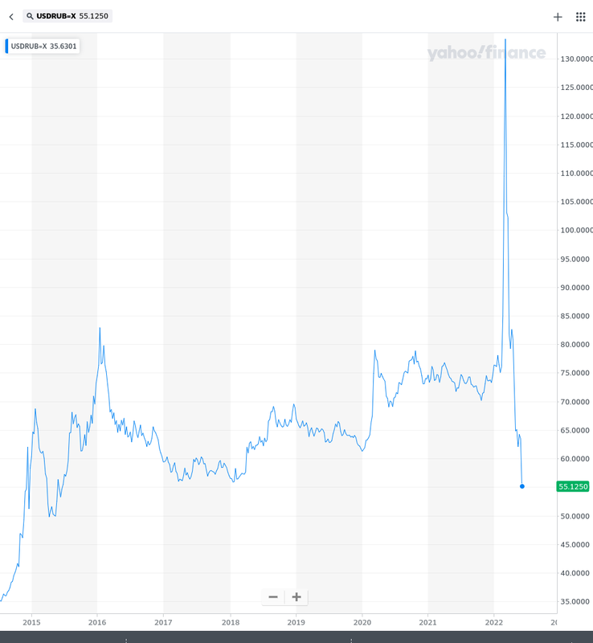Click the search magnifier icon

(30, 16)
